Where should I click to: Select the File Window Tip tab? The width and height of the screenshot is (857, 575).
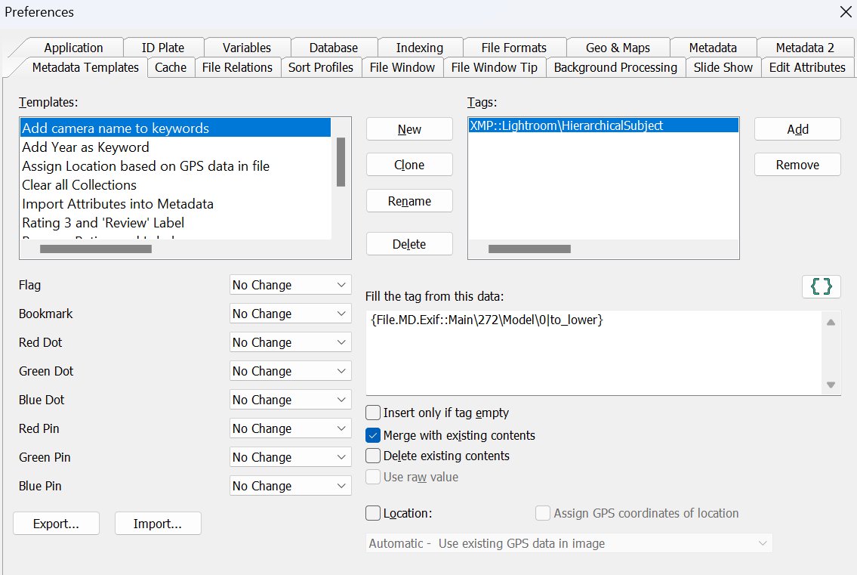pyautogui.click(x=494, y=67)
